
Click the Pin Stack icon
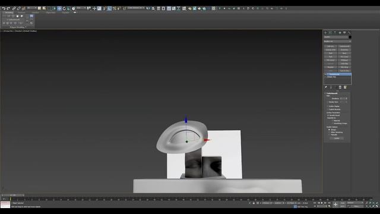pos(326,87)
